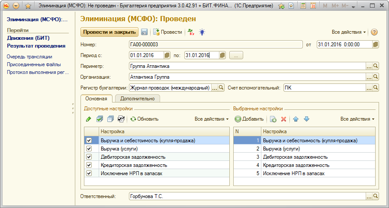Expand the top-right Все действия dropdown
Viewport: 389px width, 208px height.
pyautogui.click(x=349, y=32)
